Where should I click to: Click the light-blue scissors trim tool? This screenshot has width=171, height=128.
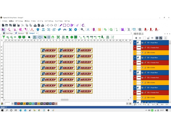[x=88, y=30]
